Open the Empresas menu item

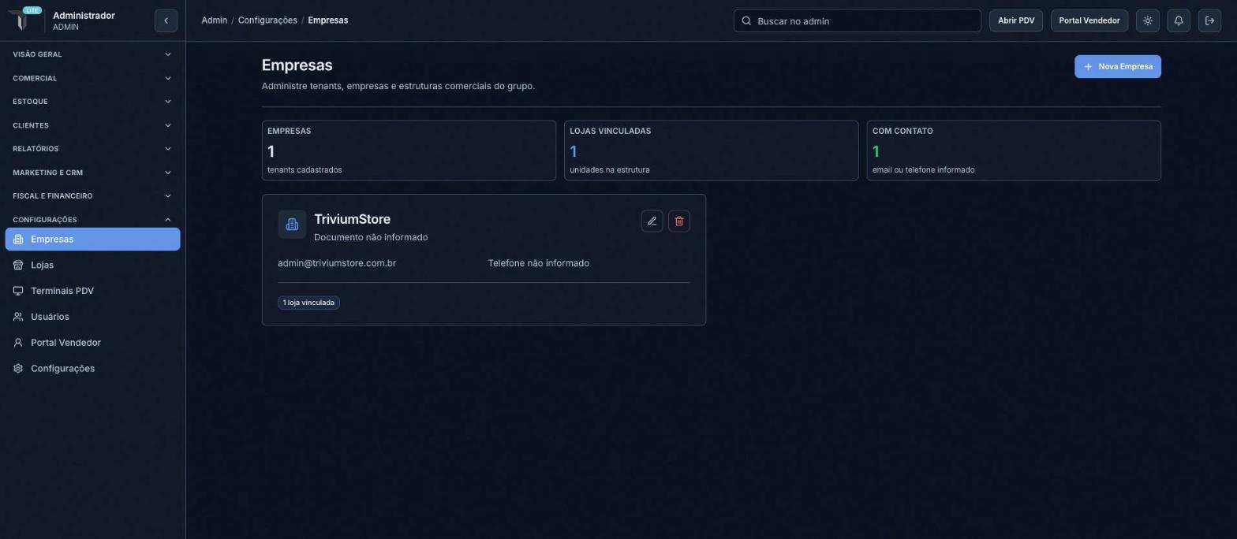(92, 240)
